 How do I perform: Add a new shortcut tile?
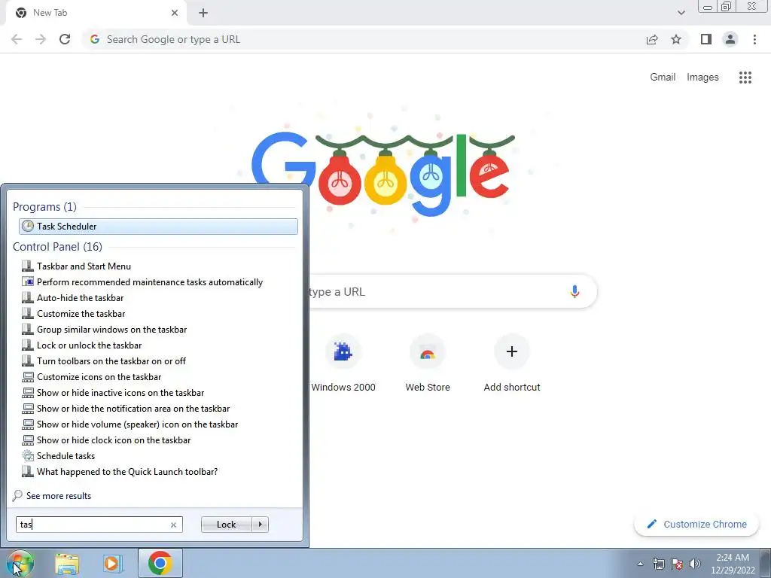(512, 363)
